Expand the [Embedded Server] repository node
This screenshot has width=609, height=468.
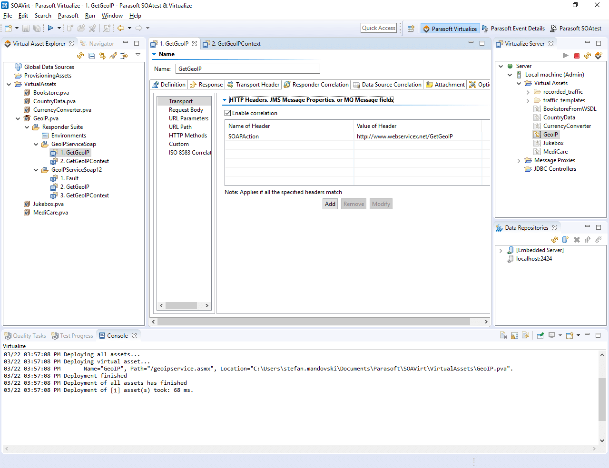(501, 251)
